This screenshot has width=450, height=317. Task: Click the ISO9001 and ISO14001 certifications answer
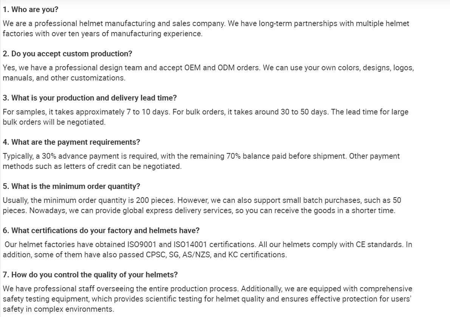208,249
